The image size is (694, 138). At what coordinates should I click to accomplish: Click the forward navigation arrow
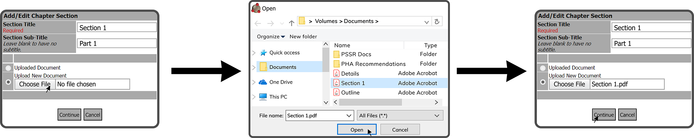coord(270,23)
